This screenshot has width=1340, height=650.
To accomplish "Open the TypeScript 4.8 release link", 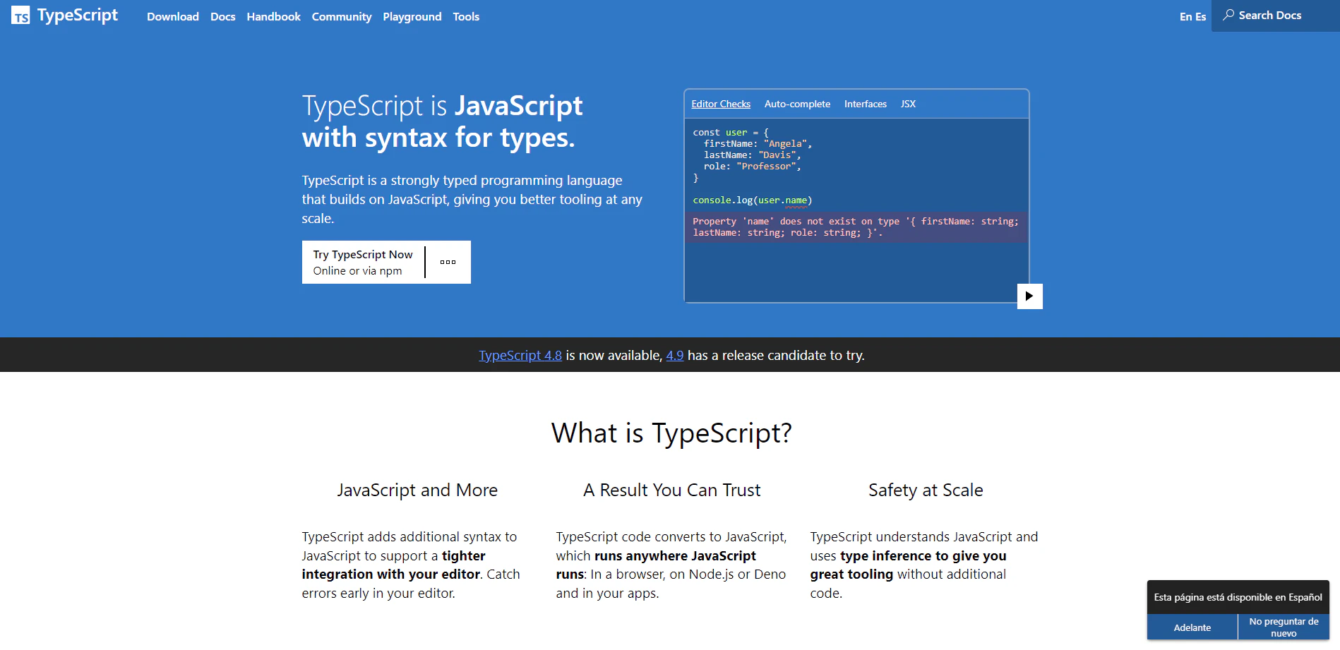I will (x=520, y=355).
